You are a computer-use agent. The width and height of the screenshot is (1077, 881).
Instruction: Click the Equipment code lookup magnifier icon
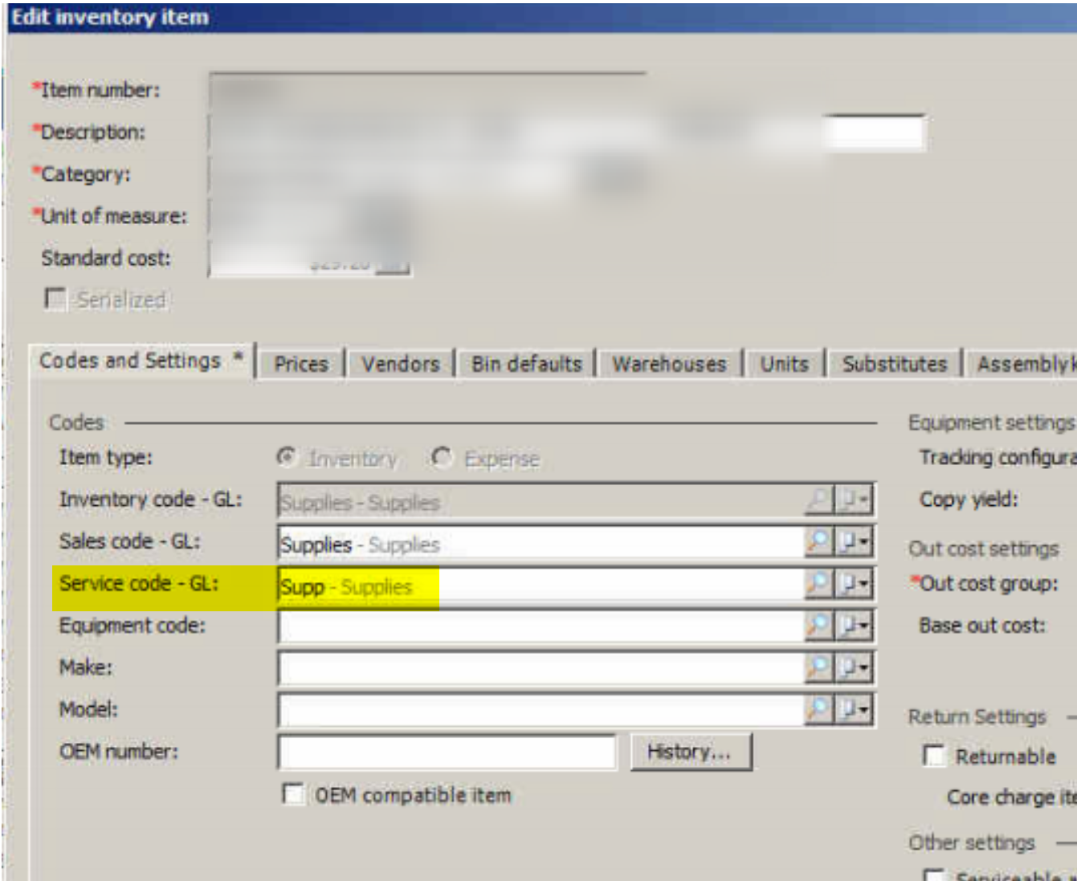(818, 626)
